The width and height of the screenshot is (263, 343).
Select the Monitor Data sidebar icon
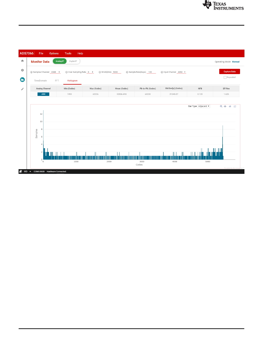(22, 80)
